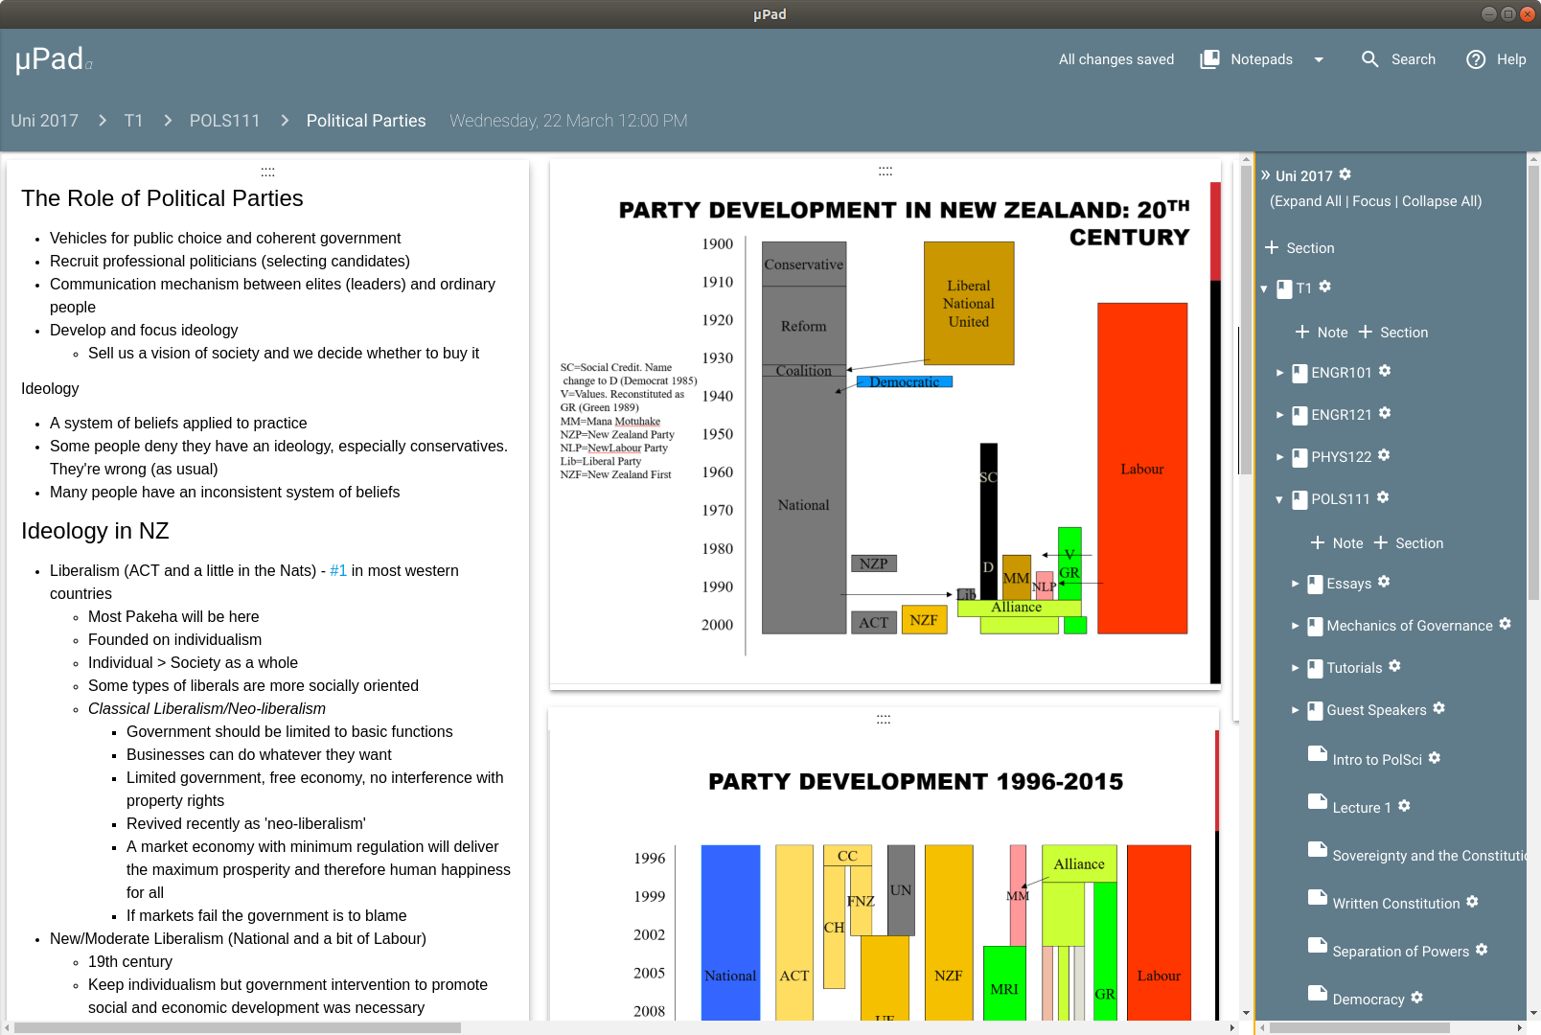The width and height of the screenshot is (1541, 1035).
Task: Click gear icon next to Mechanics of Governance
Action: pos(1505,624)
